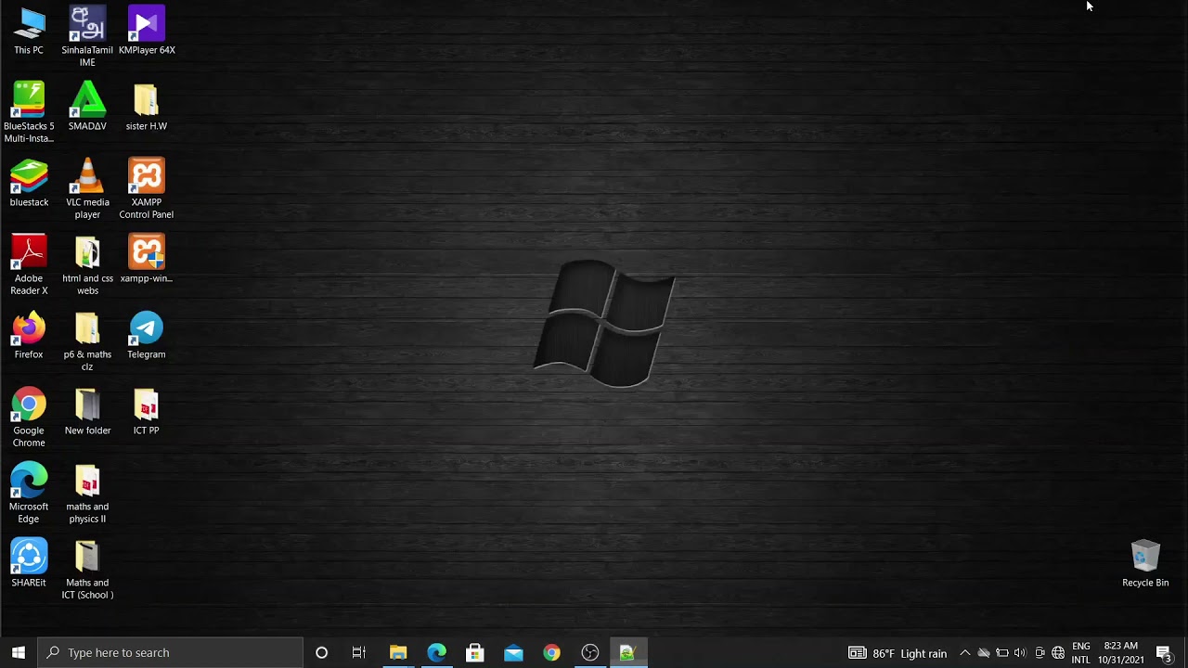Select the This PC desktop icon
The width and height of the screenshot is (1188, 668).
click(29, 32)
